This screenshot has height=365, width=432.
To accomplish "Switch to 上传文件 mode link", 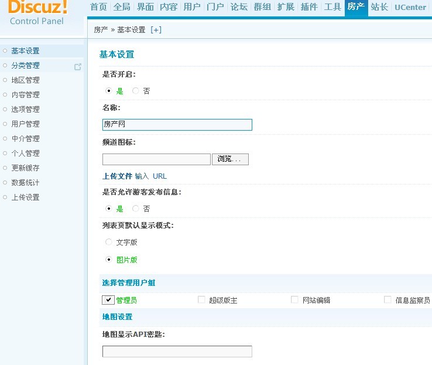I will point(118,176).
